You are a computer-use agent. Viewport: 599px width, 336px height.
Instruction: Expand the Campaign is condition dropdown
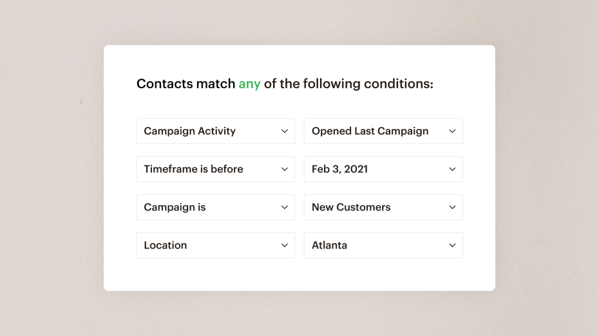(215, 207)
